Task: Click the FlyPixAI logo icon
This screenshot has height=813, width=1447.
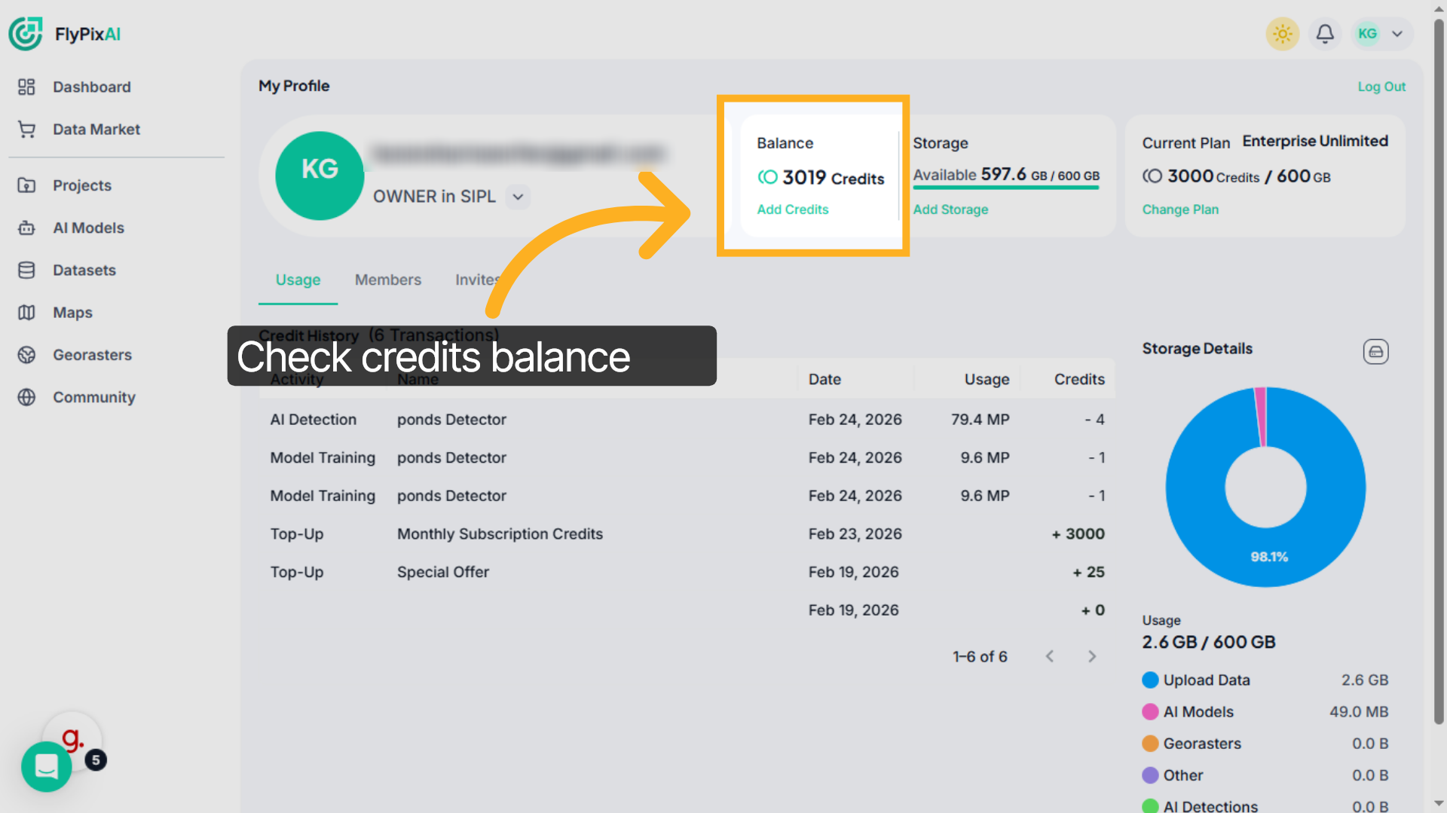Action: click(x=26, y=34)
